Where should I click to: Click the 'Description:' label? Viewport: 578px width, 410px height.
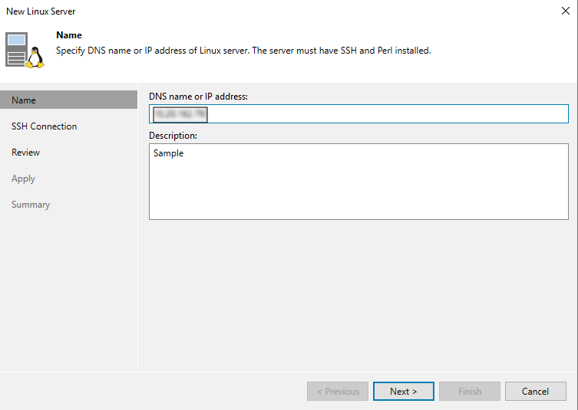pos(173,136)
